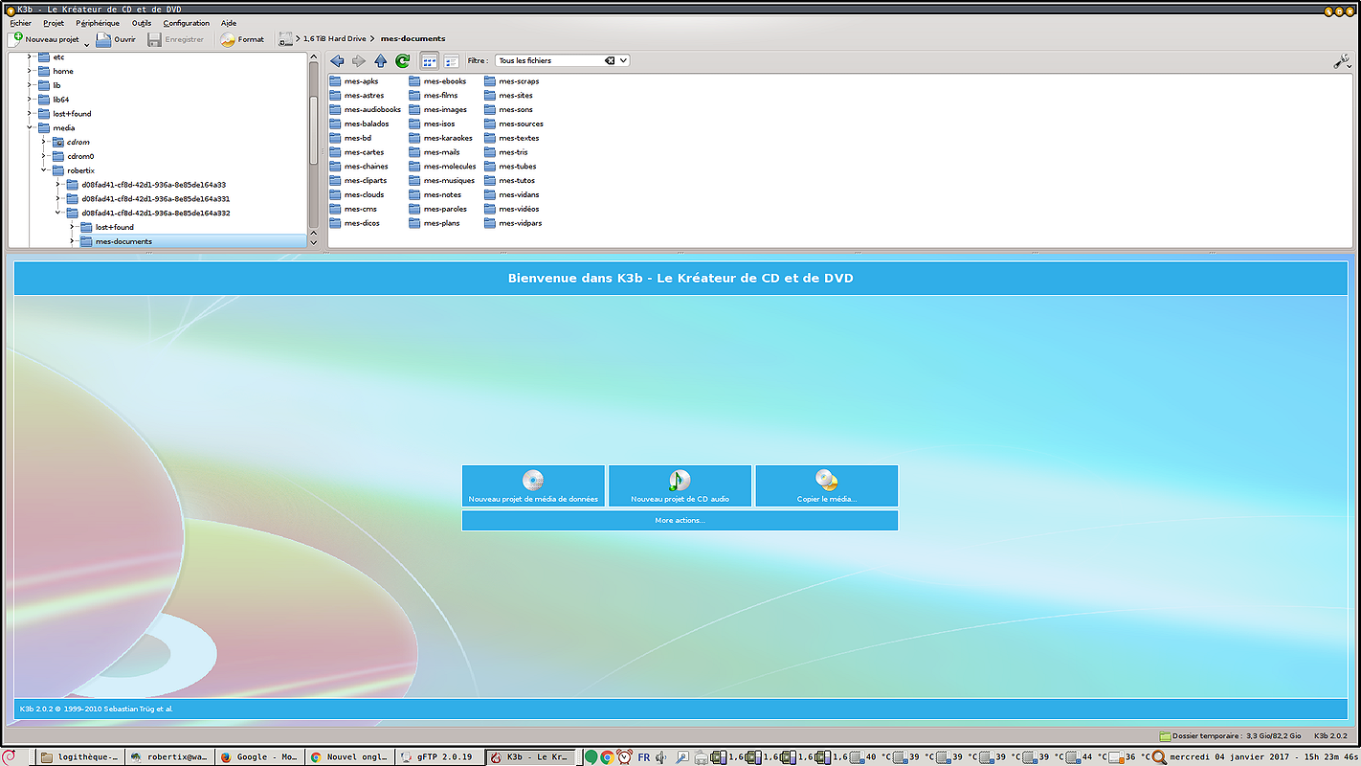
Task: Click the Nouveau projet toolbar button
Action: tap(44, 39)
